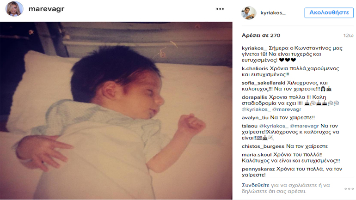Click kyriakos_ profile avatar
This screenshot has width=356, height=200.
(249, 12)
